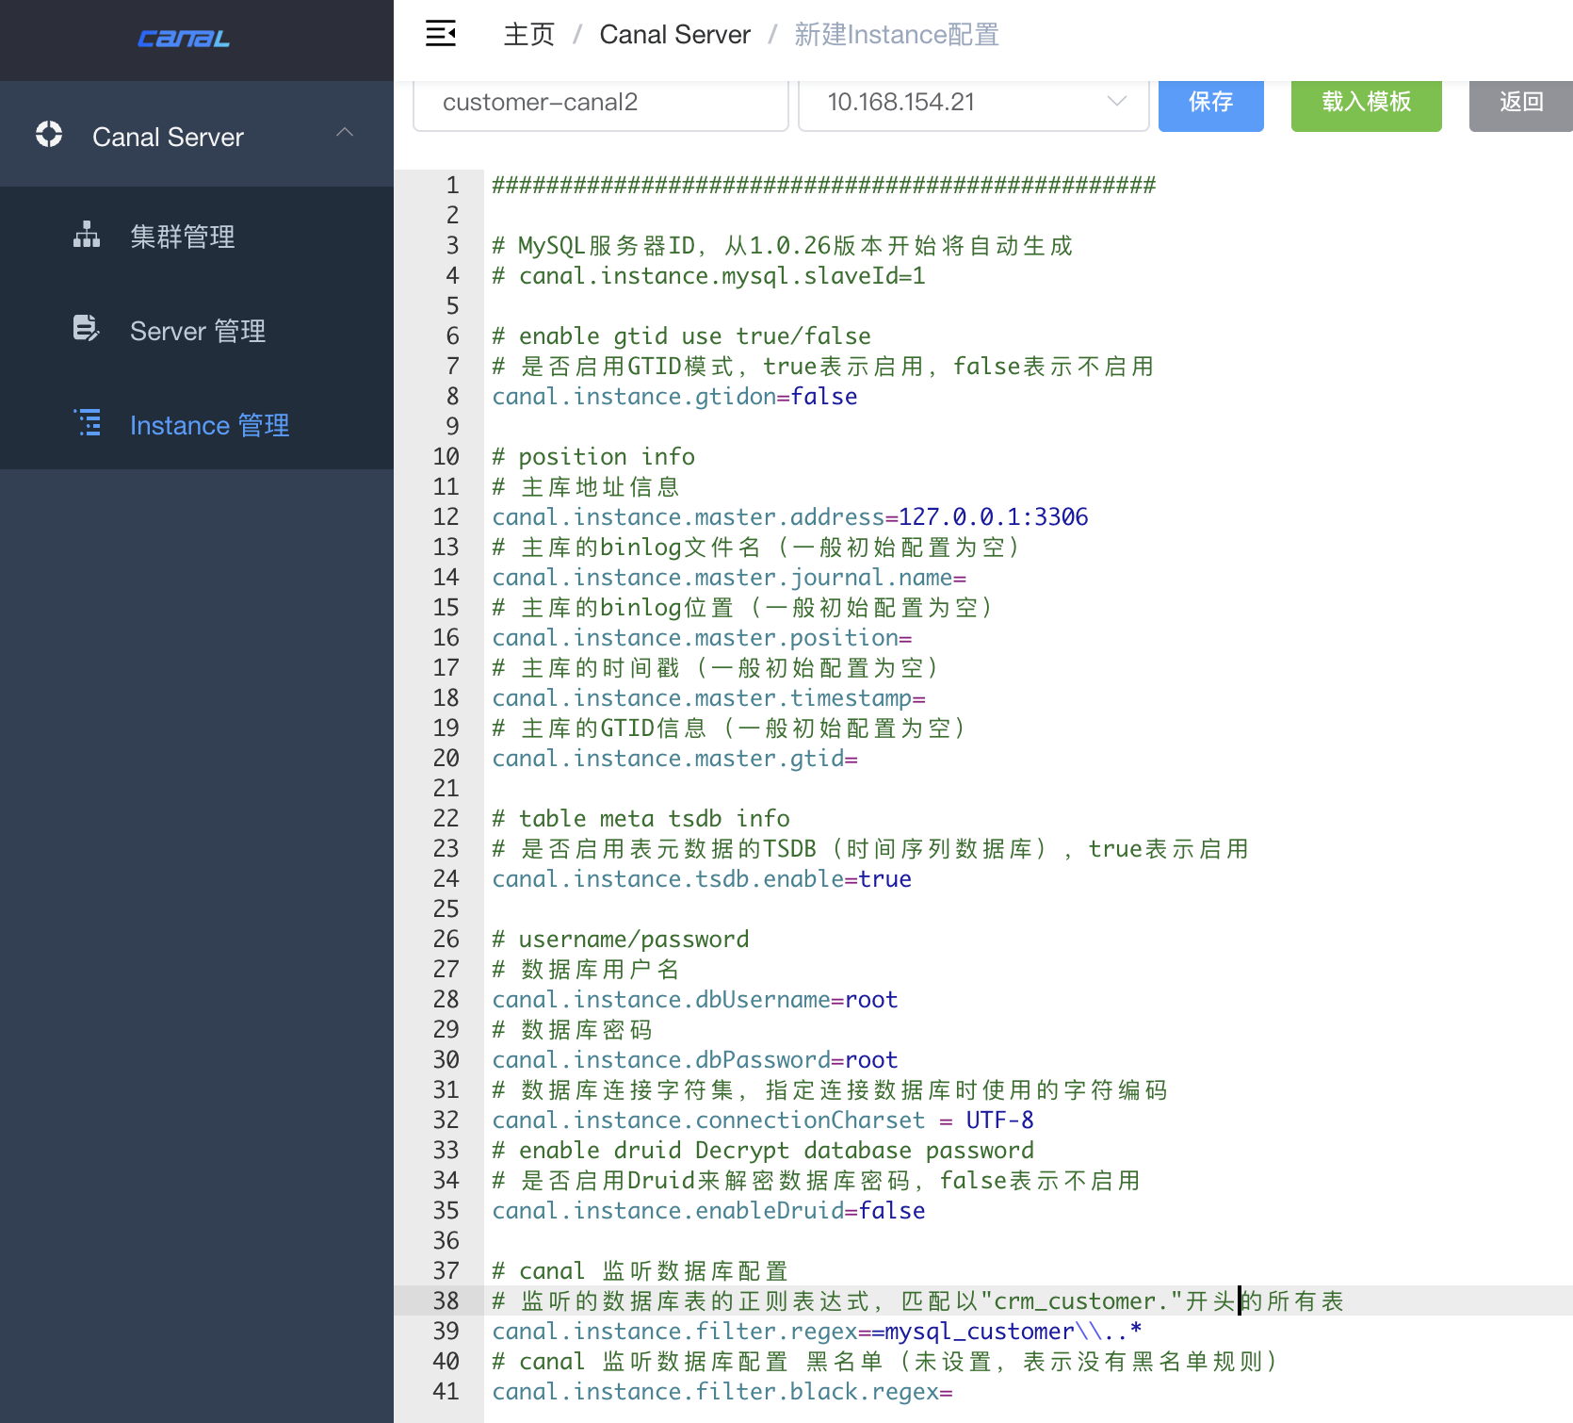Click the Server 管理 document icon
Viewport: 1573px width, 1423px height.
(87, 328)
